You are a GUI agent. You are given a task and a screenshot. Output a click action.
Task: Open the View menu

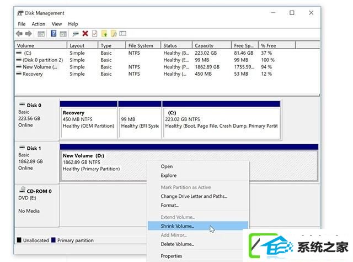click(57, 24)
